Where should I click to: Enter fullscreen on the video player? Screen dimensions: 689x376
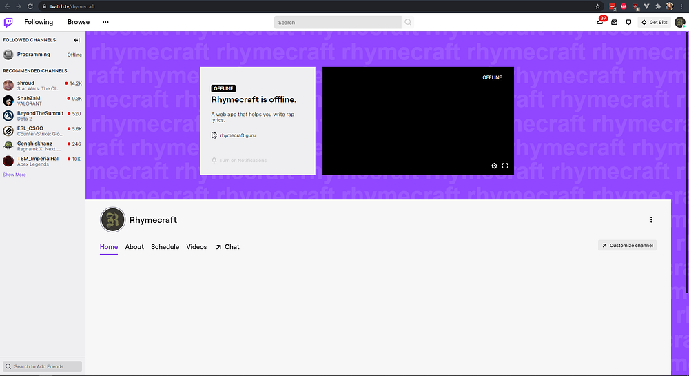pyautogui.click(x=505, y=166)
